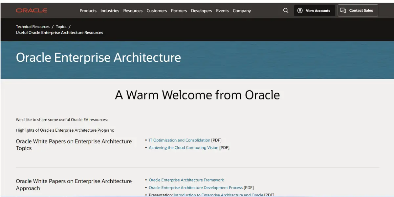Open the Resources menu

133,11
